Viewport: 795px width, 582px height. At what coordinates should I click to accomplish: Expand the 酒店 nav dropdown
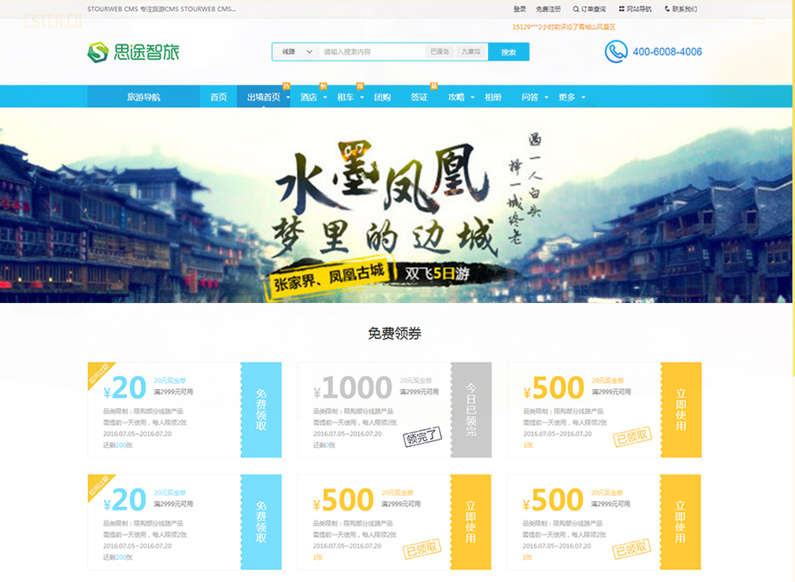coord(313,97)
